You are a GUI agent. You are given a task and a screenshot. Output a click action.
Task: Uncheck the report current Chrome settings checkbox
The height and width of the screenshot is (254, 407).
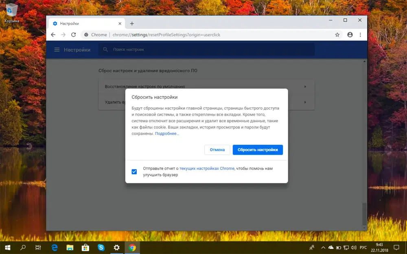point(134,172)
